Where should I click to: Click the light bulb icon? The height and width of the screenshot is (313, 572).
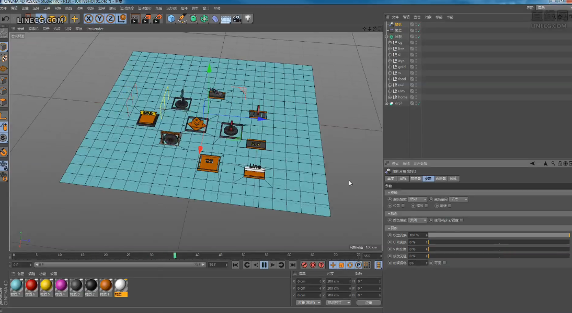(248, 18)
